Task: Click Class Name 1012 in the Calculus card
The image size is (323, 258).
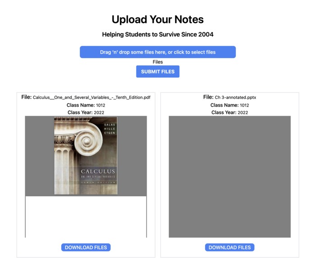Action: [x=86, y=105]
